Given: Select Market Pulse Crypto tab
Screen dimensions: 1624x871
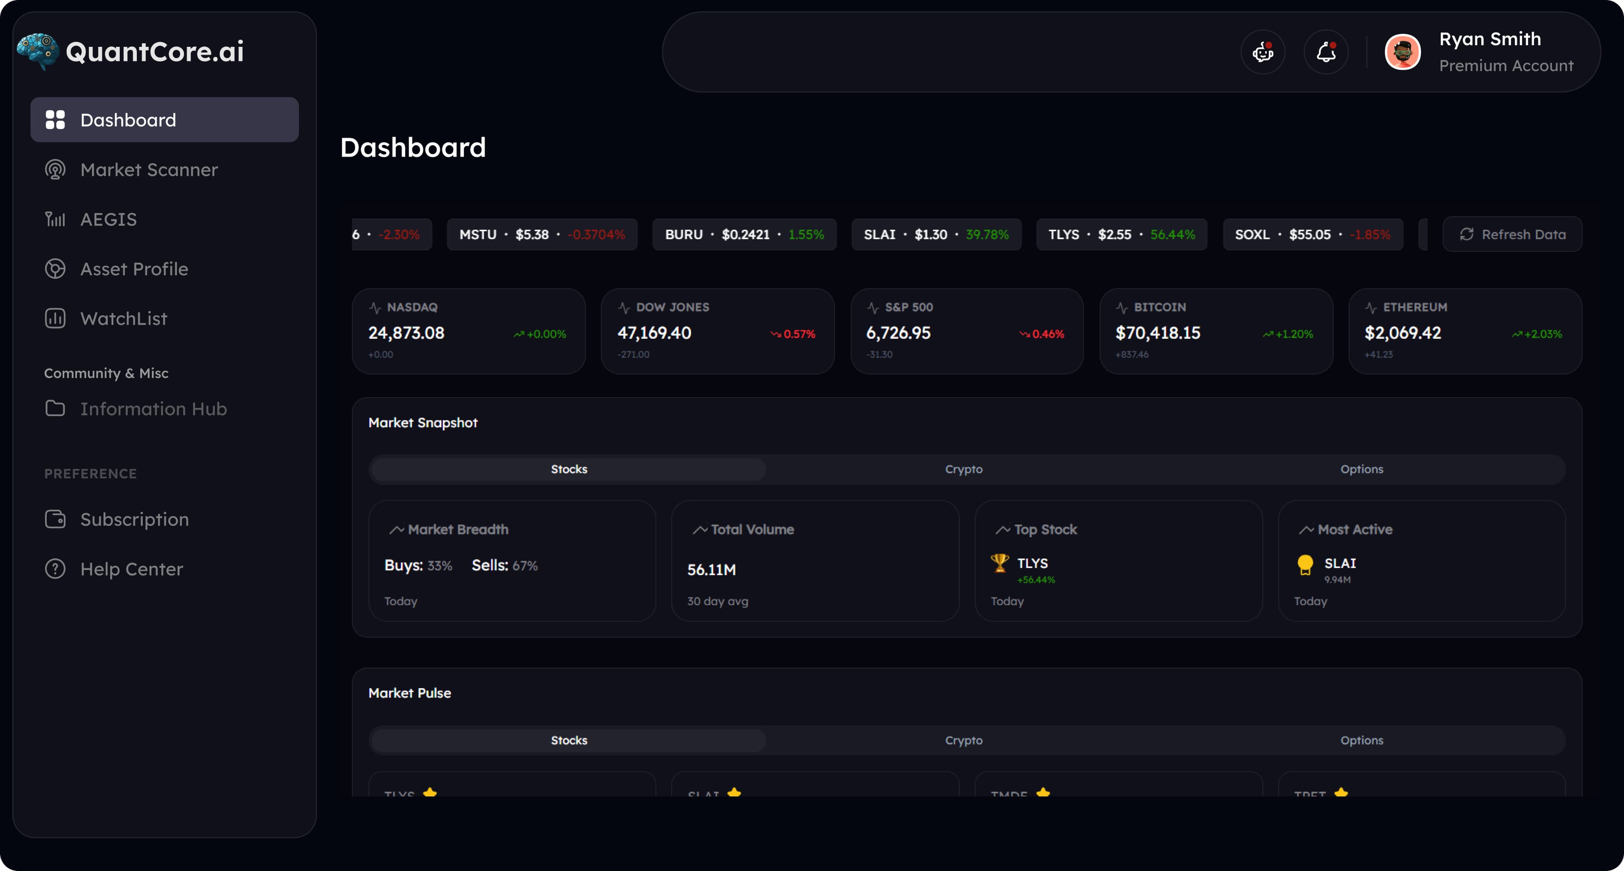Looking at the screenshot, I should [x=963, y=740].
